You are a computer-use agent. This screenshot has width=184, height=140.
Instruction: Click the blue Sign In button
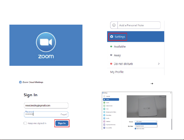pyautogui.click(x=62, y=123)
